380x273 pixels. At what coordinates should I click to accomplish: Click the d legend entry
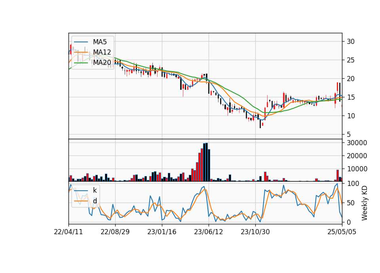coord(95,201)
